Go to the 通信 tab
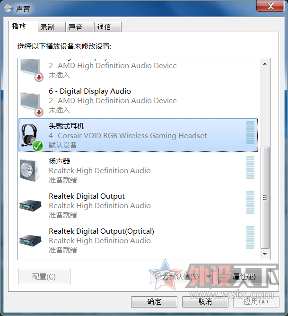Screen dimensions: 288x316 (104, 27)
